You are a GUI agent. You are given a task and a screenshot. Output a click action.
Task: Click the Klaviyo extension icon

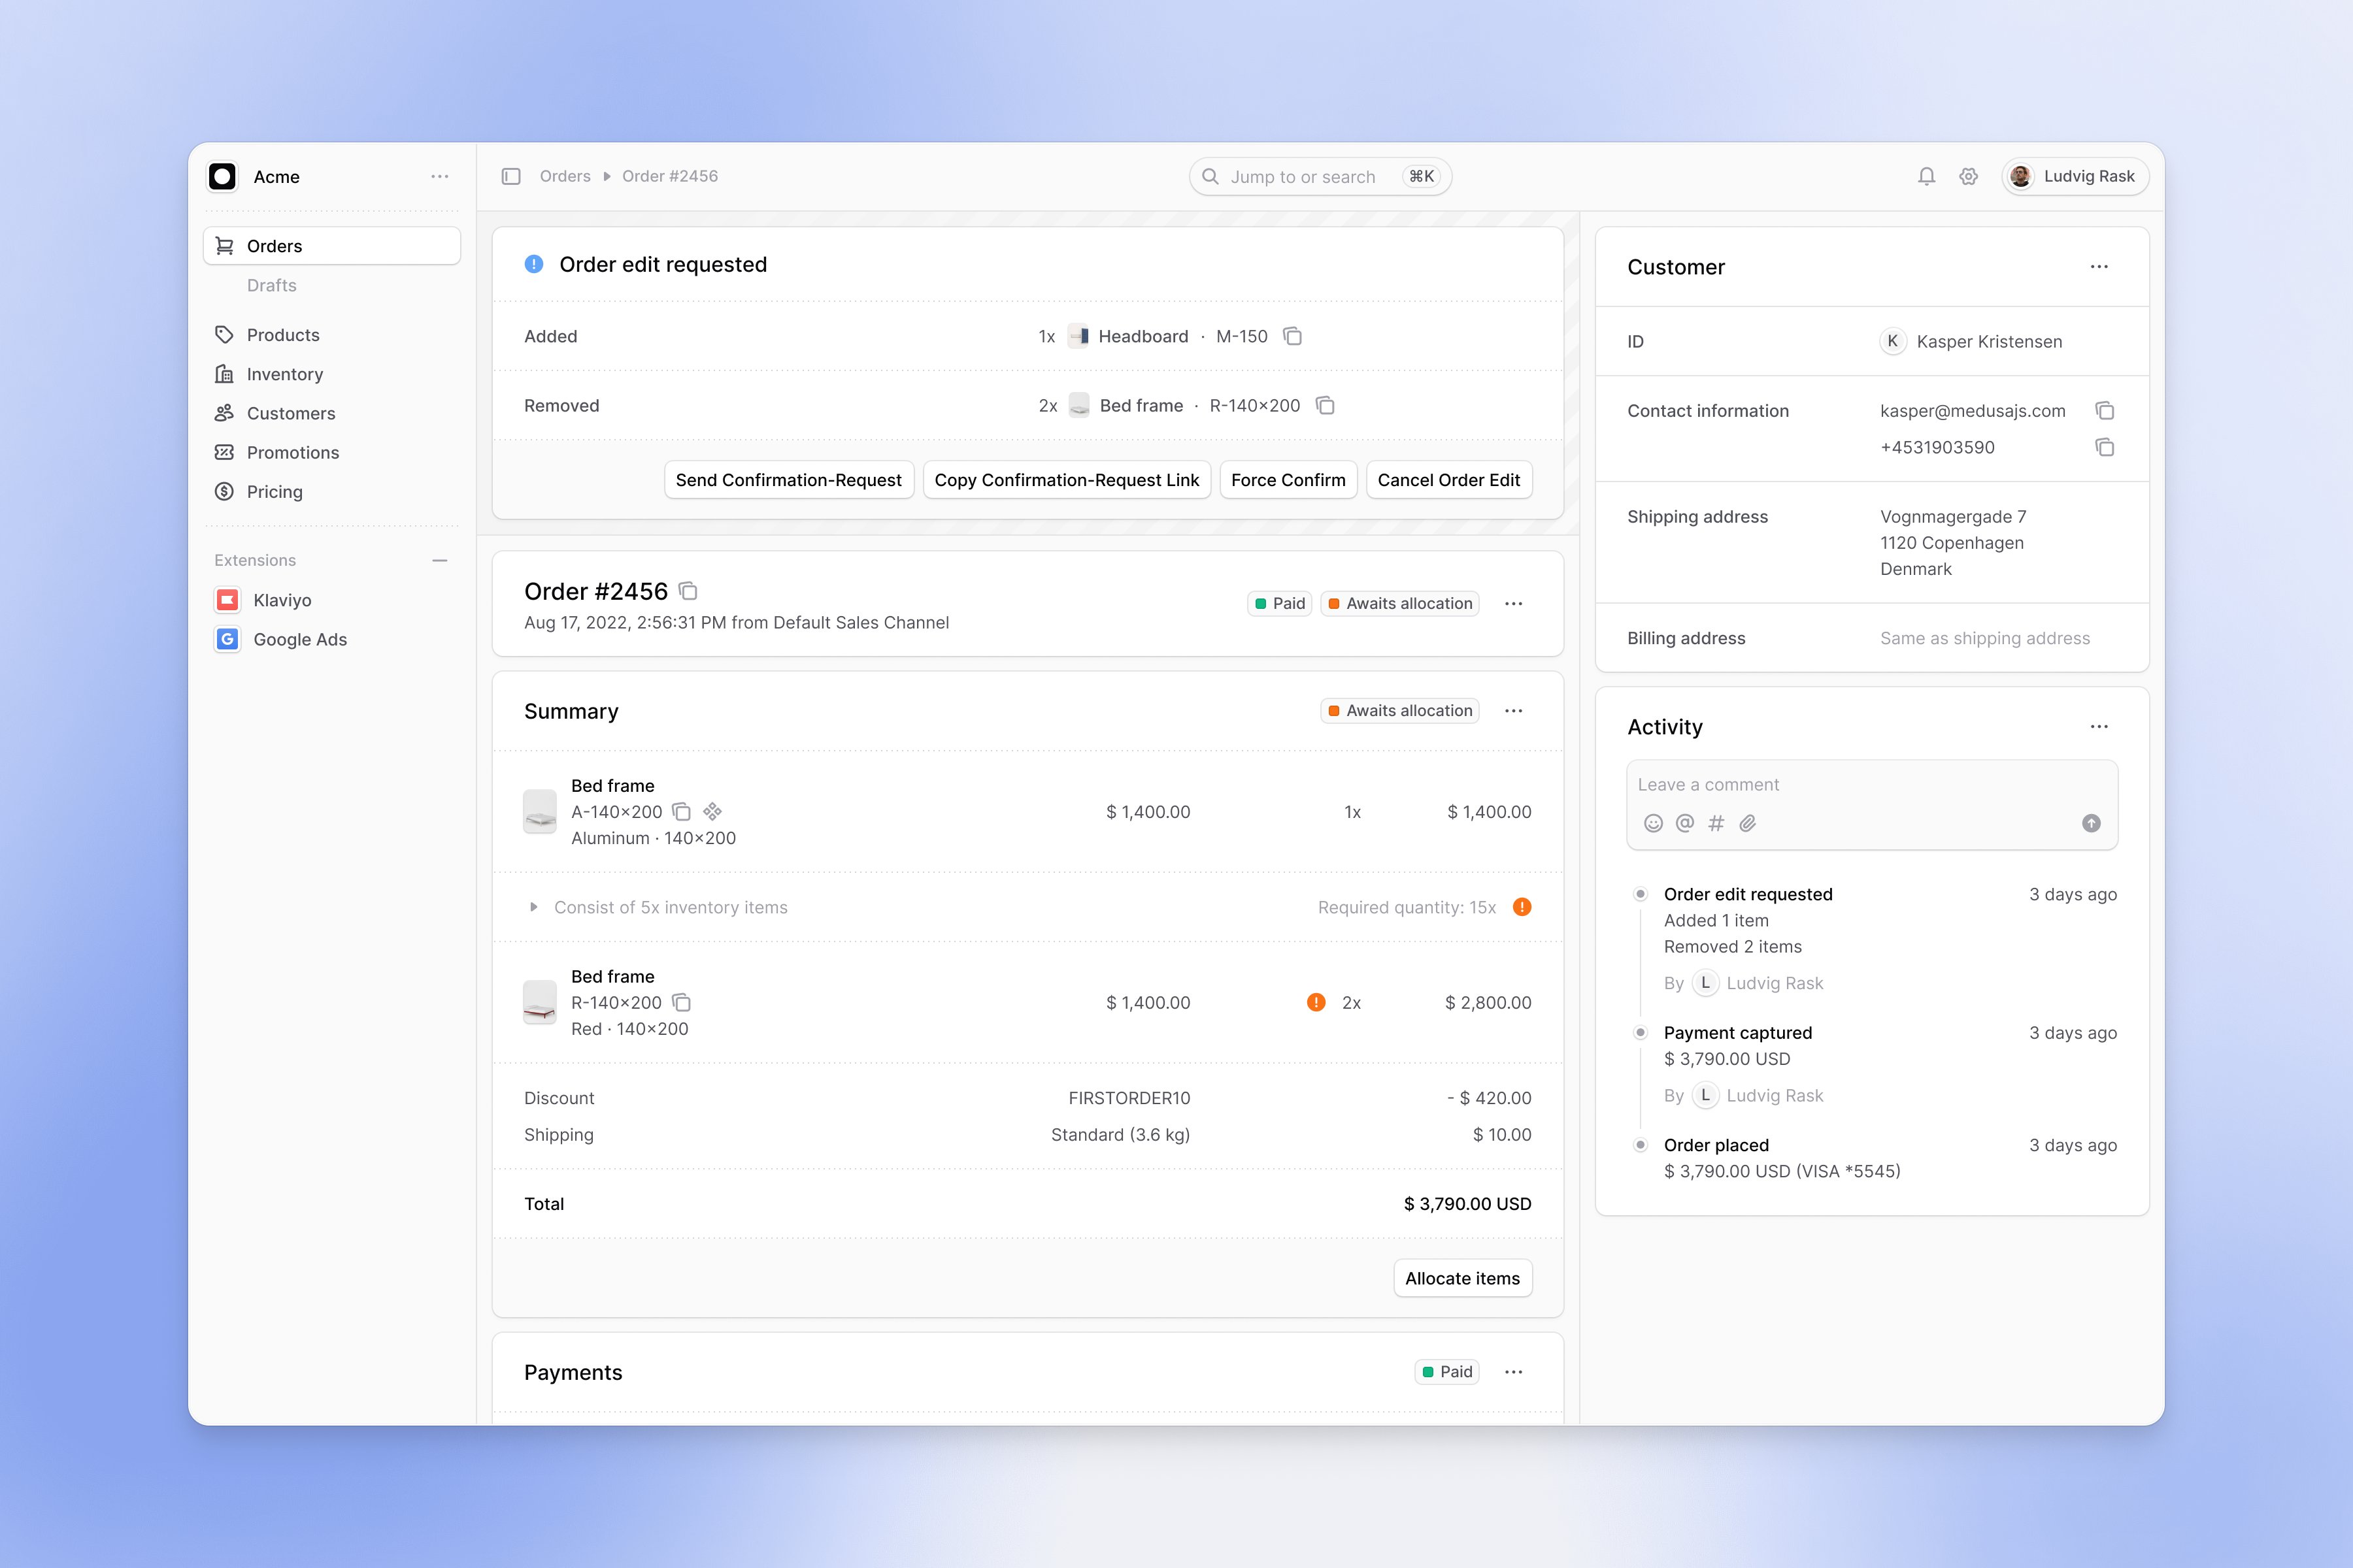[228, 600]
